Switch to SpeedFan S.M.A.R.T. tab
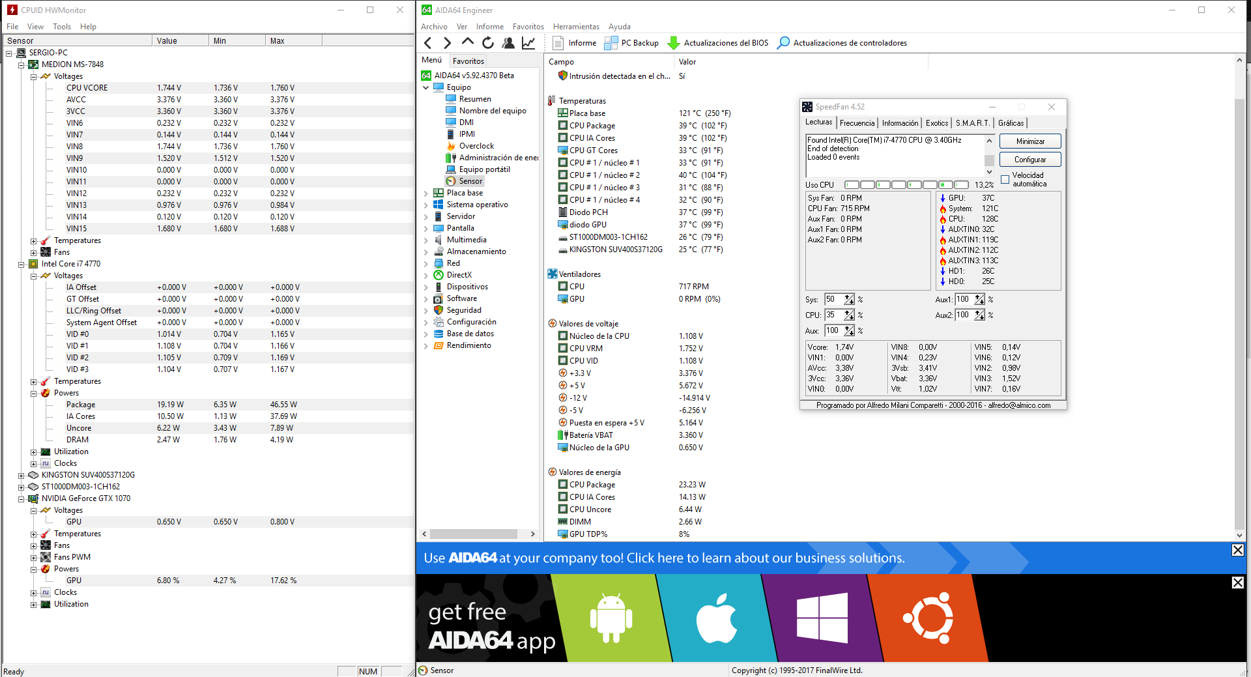The height and width of the screenshot is (677, 1251). (973, 123)
